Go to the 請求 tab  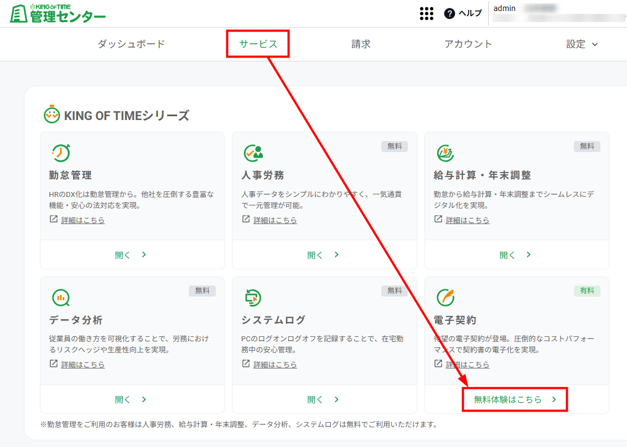pos(361,44)
